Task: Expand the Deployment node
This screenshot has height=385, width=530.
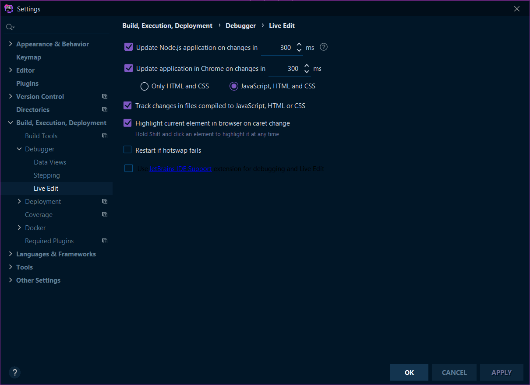Action: pos(19,201)
